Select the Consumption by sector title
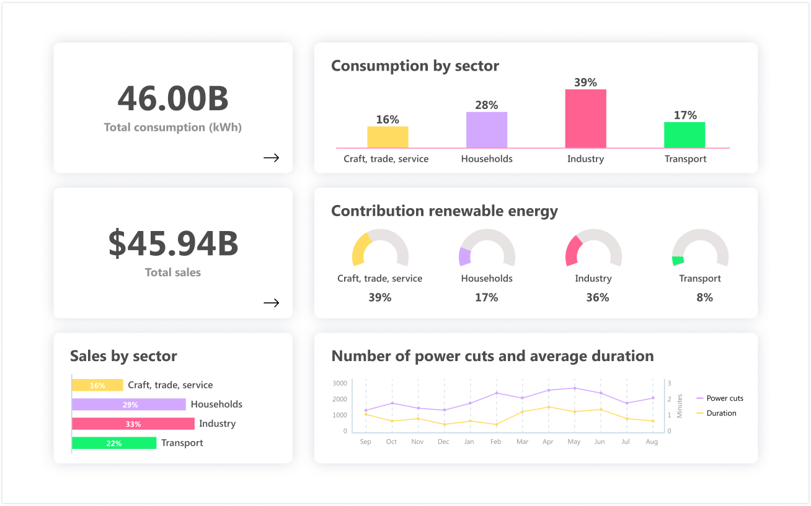 click(x=415, y=66)
